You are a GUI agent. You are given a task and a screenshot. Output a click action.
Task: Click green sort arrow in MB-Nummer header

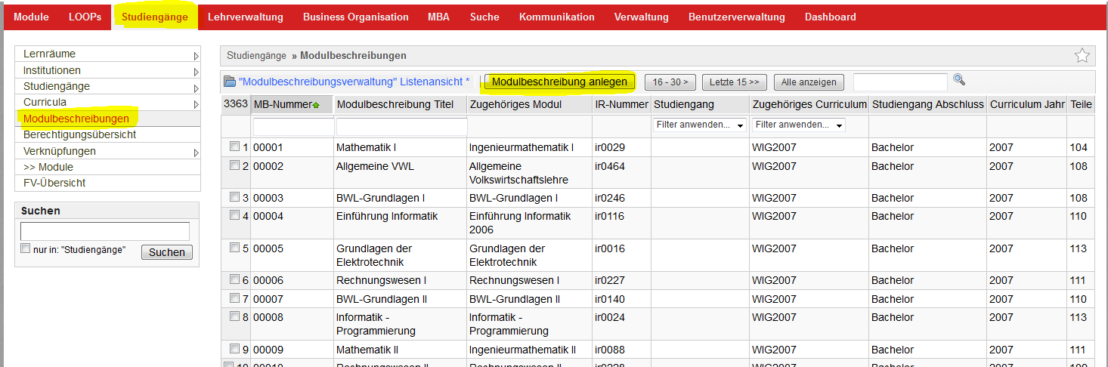tap(316, 105)
